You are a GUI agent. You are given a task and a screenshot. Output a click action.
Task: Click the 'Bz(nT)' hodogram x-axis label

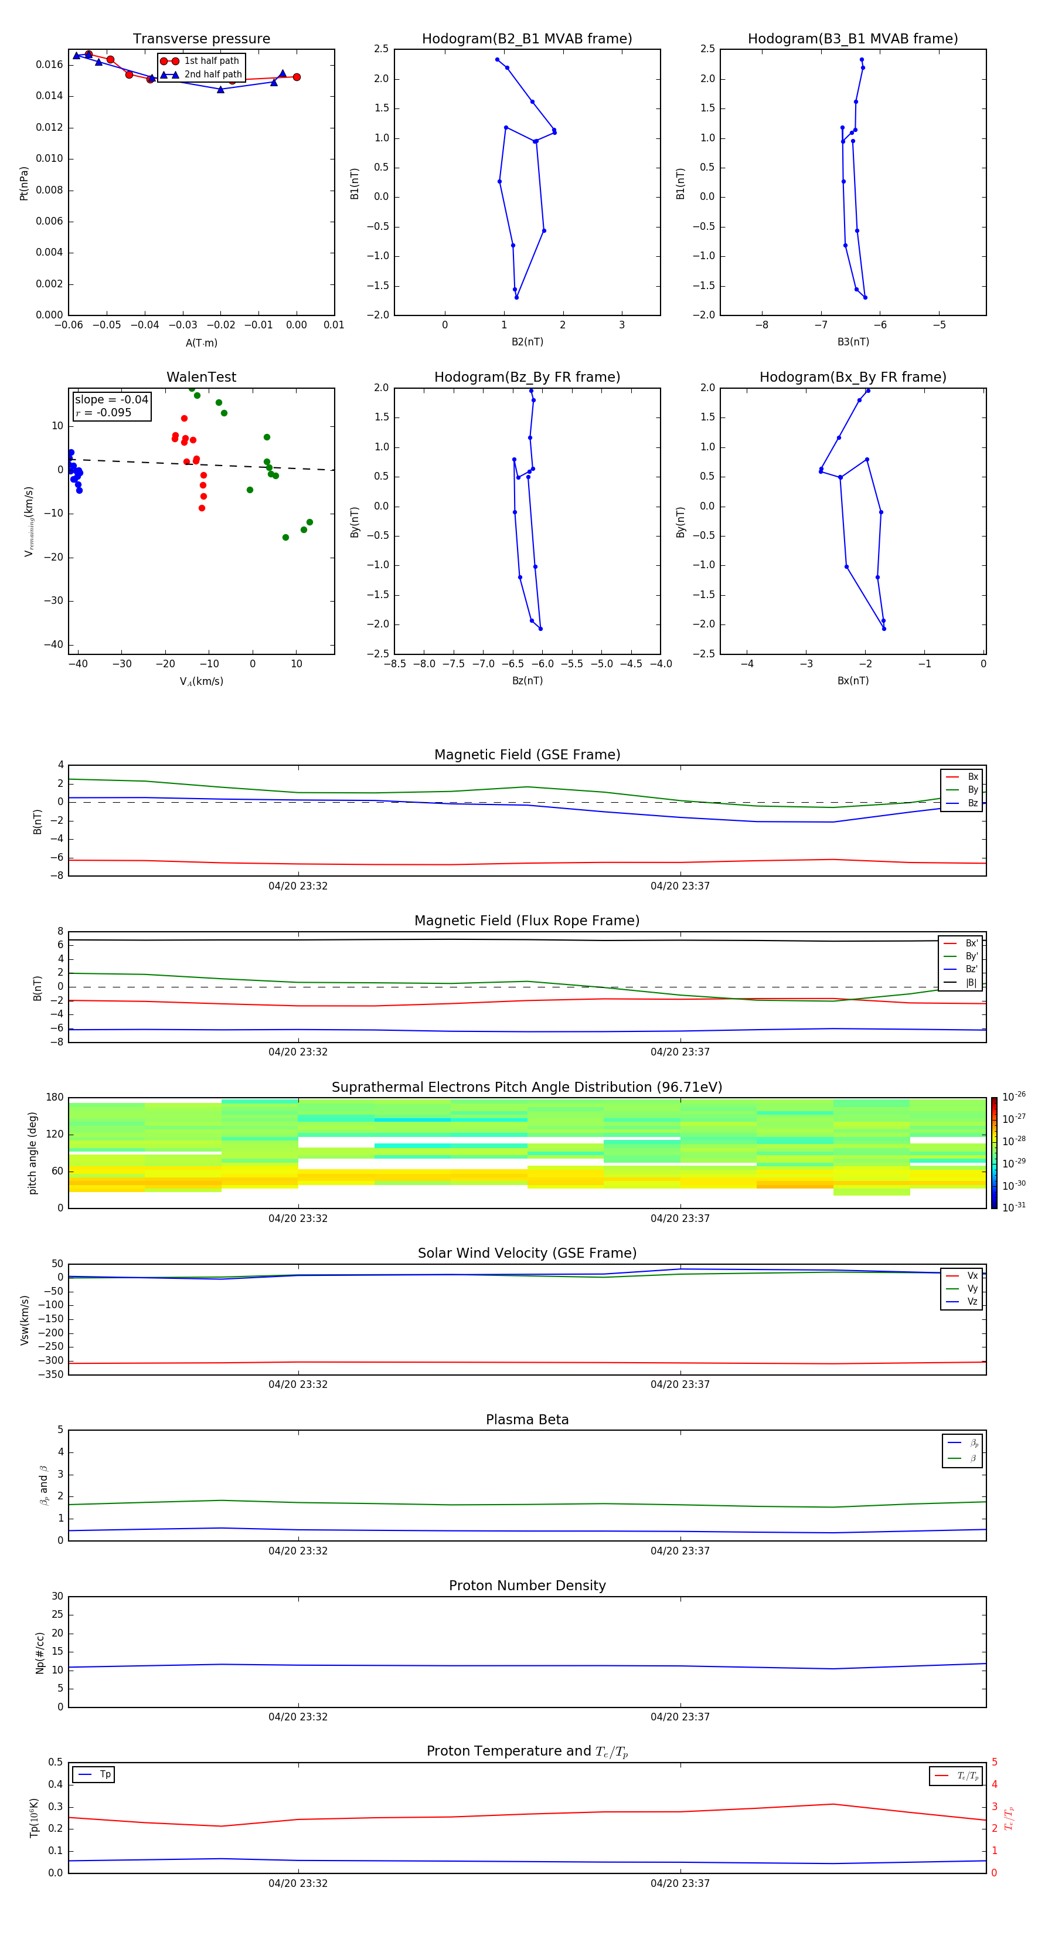coord(527,681)
